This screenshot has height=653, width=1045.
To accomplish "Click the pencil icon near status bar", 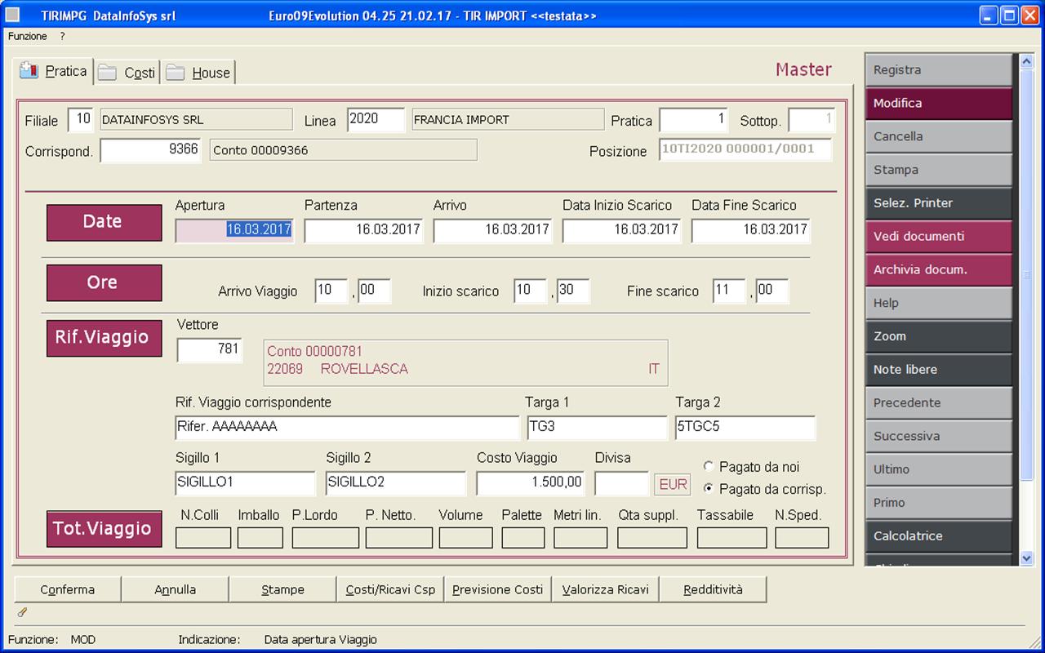I will [x=22, y=612].
